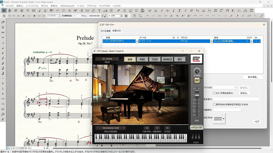This screenshot has height=153, width=273.
Task: Click the 設定(I)... button beside color noteheads
Action: (x=244, y=93)
